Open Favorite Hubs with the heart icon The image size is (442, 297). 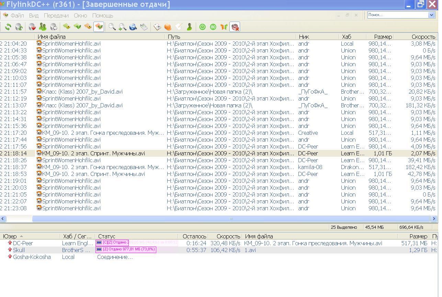pos(32,27)
